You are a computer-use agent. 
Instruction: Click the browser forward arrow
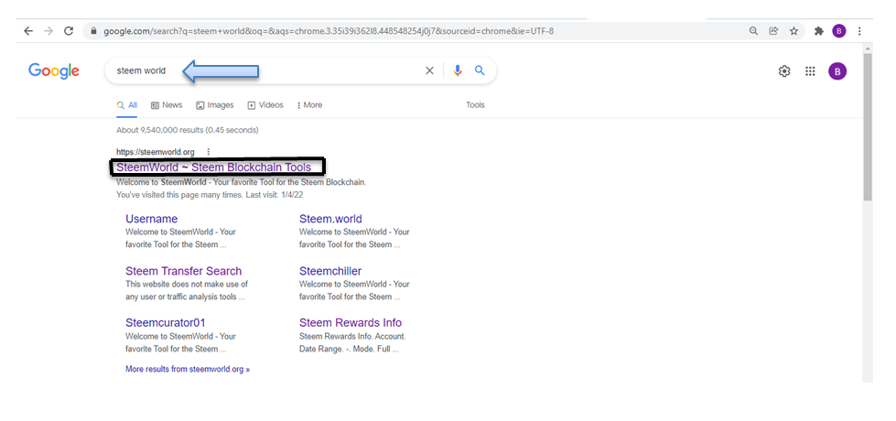point(49,31)
